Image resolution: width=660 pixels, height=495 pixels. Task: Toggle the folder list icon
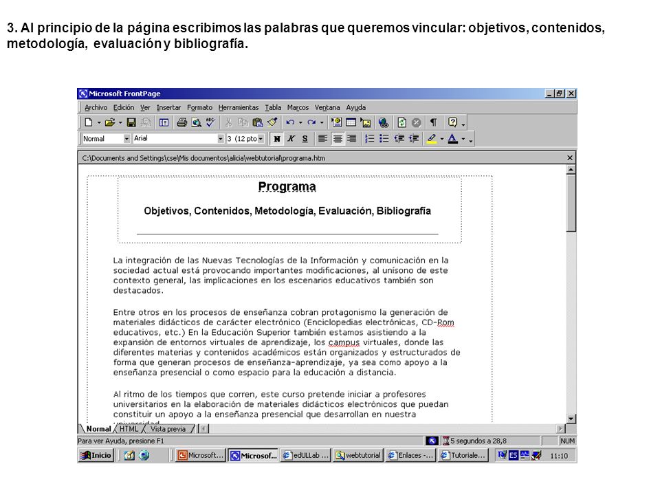point(164,122)
